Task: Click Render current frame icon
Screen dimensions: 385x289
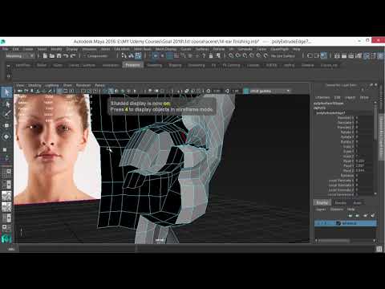Action: (x=344, y=55)
